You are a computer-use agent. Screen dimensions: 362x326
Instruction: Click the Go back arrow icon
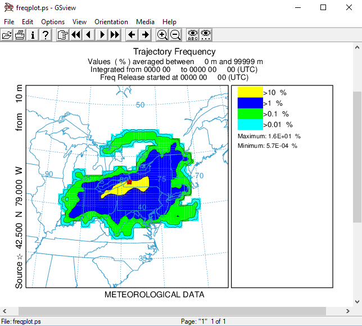point(132,35)
